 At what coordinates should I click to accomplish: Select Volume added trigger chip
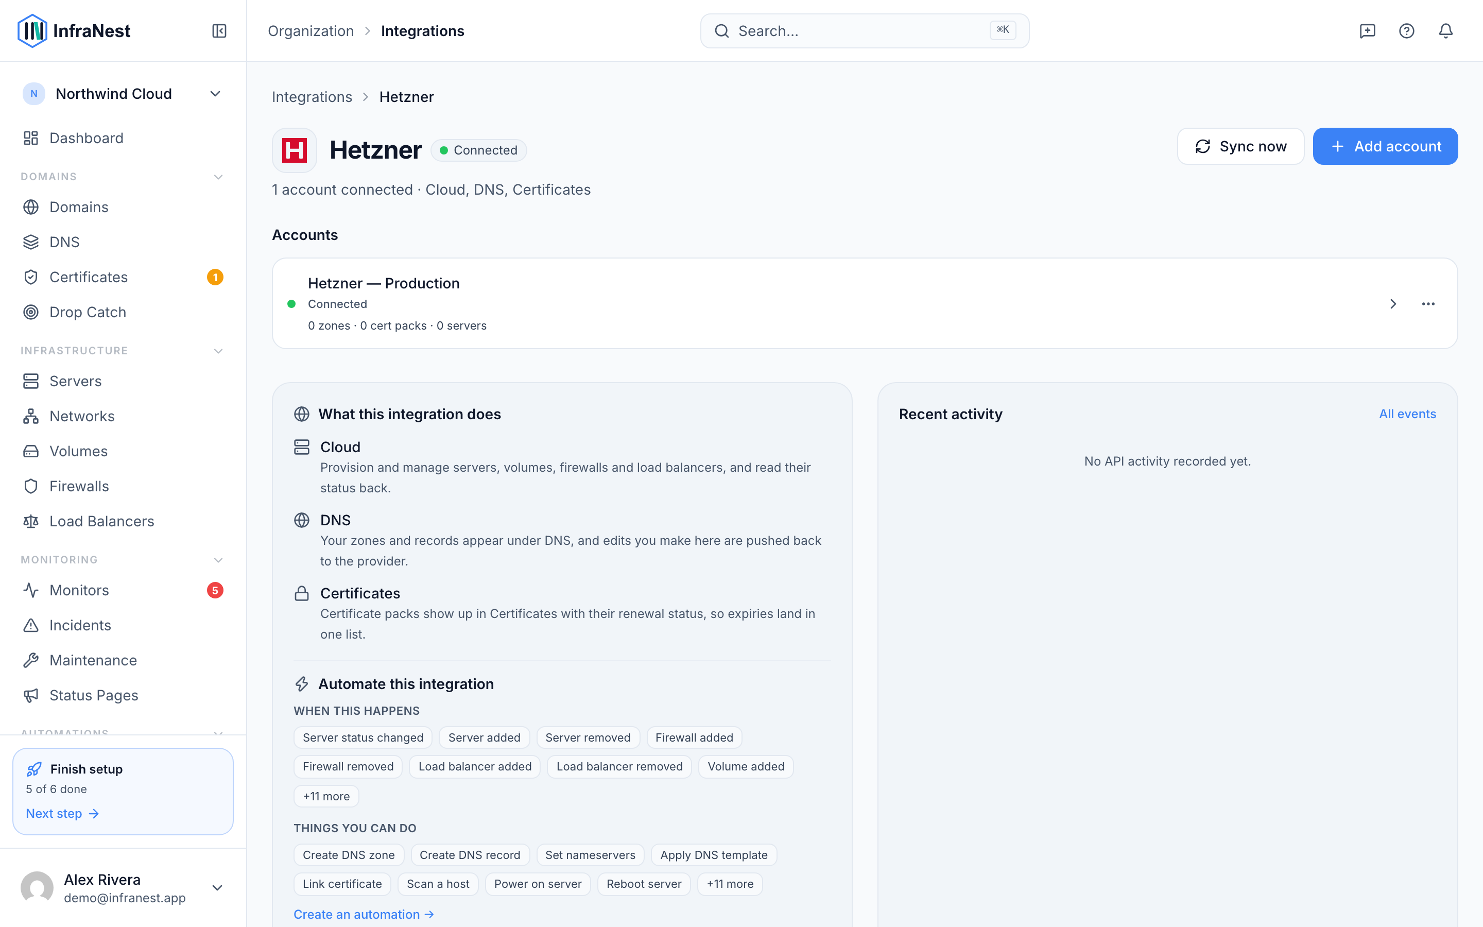tap(746, 766)
